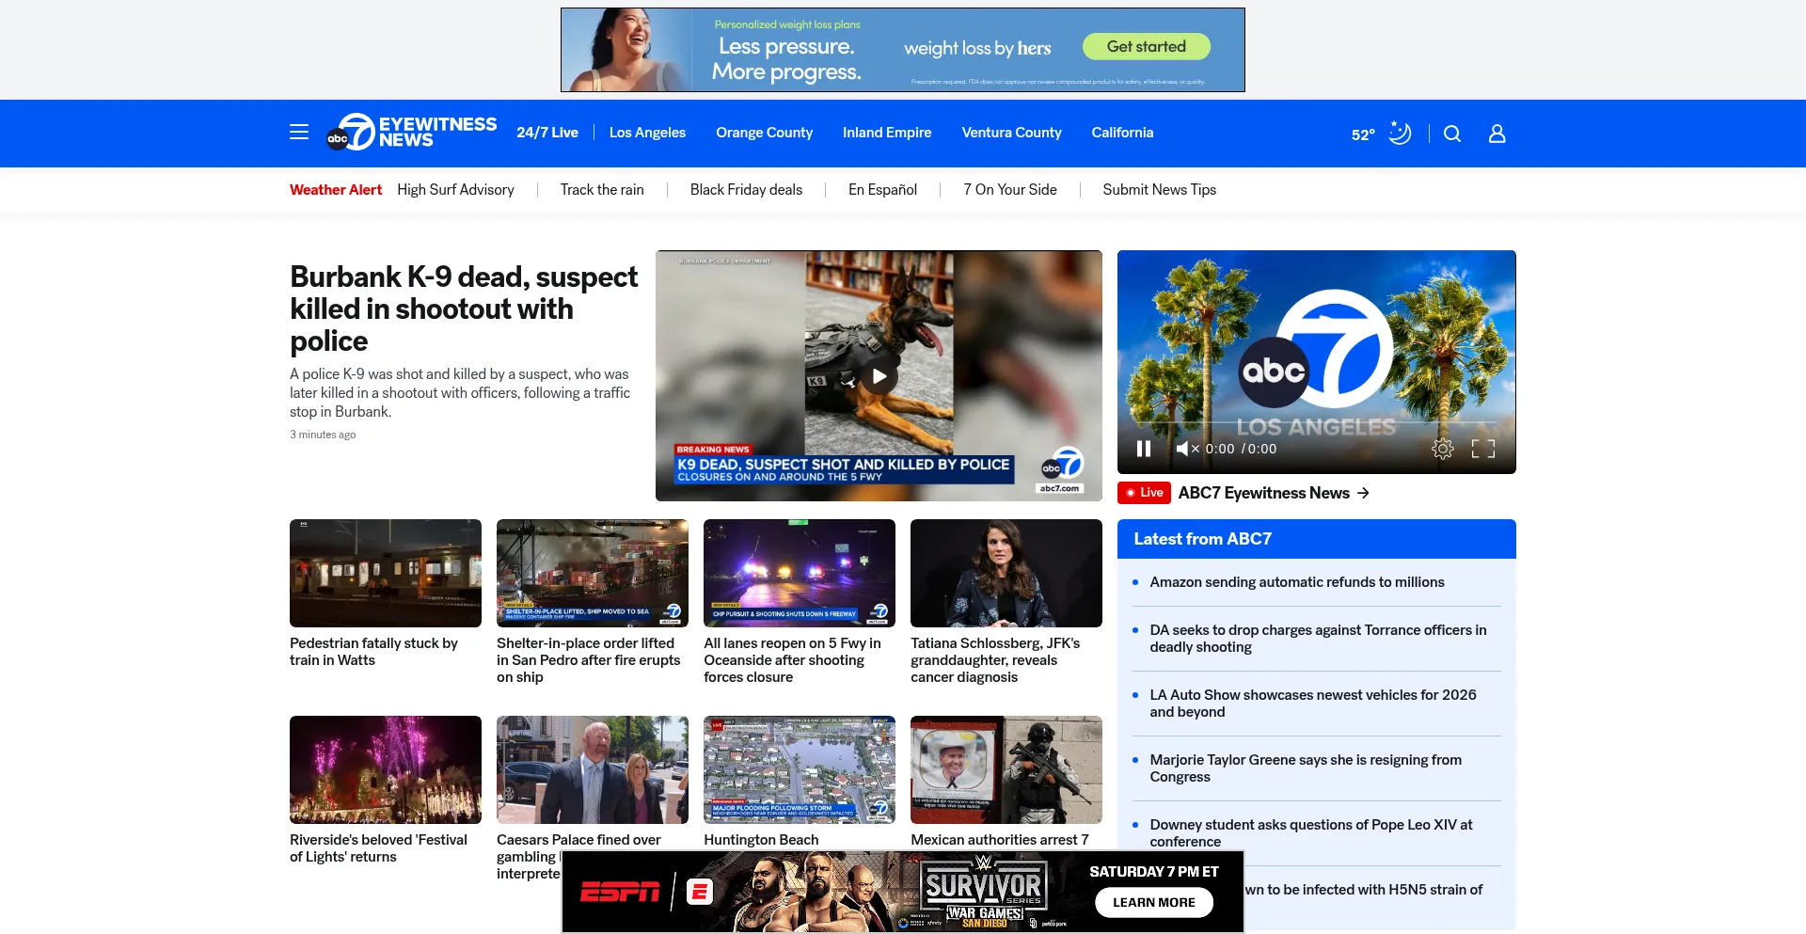The height and width of the screenshot is (934, 1806).
Task: Open the user account profile icon
Action: 1497,134
